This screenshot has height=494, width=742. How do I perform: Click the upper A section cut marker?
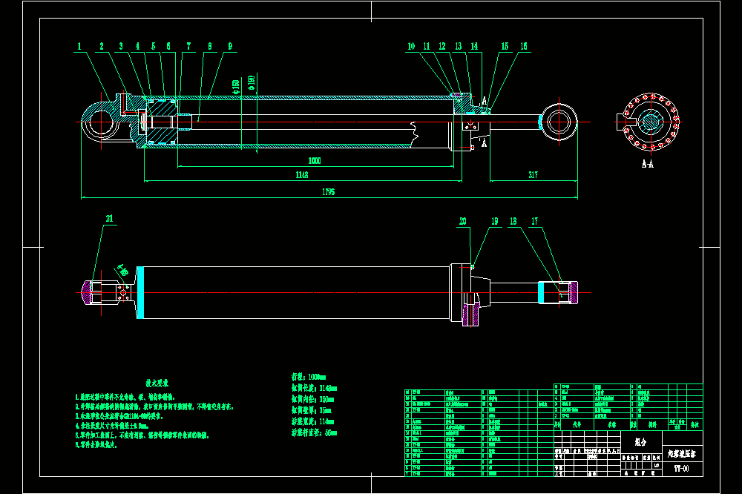click(484, 101)
